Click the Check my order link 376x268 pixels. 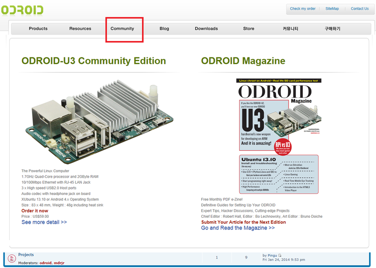[x=303, y=9]
